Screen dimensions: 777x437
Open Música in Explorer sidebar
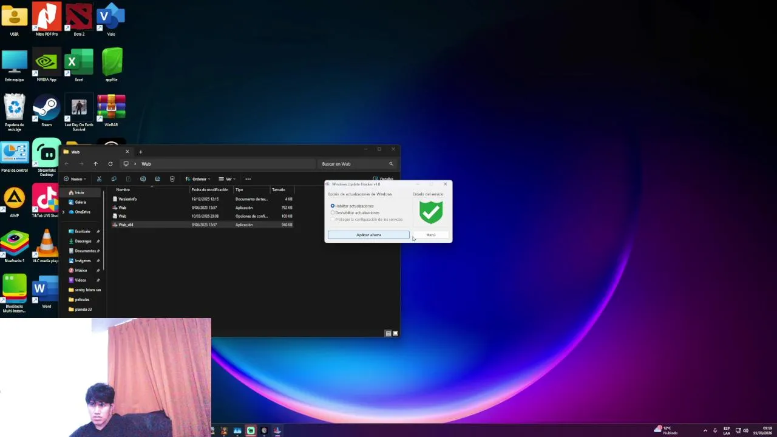coord(81,270)
